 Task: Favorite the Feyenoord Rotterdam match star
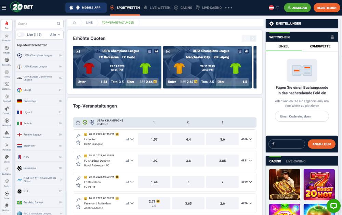coord(78,206)
